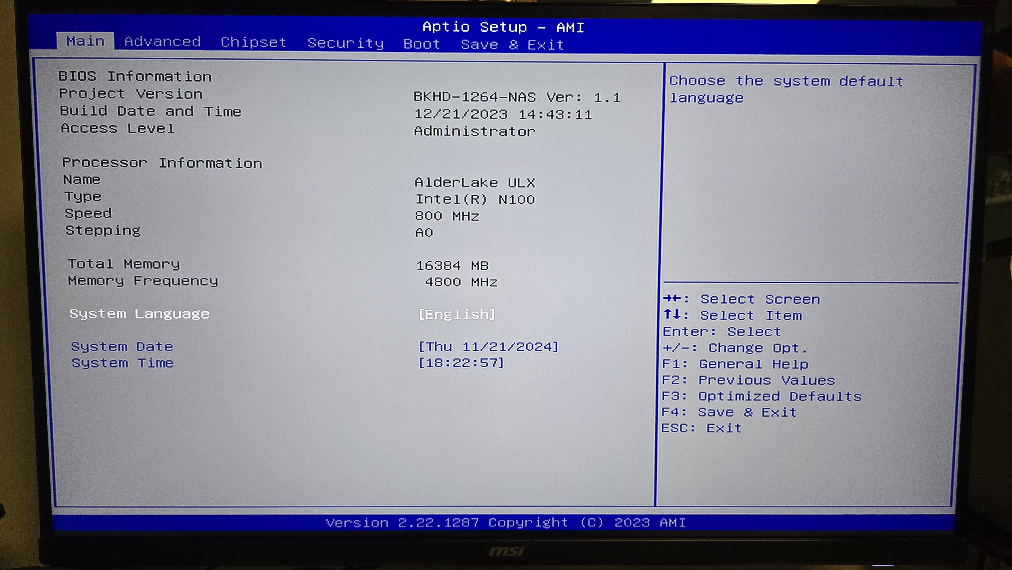Click the Access Level label
Screen dimensions: 1012x570
[117, 129]
